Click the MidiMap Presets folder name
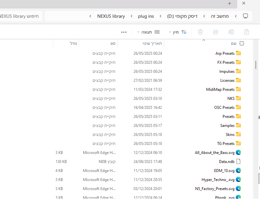Screen dimensions: 260x200 tap(220, 90)
